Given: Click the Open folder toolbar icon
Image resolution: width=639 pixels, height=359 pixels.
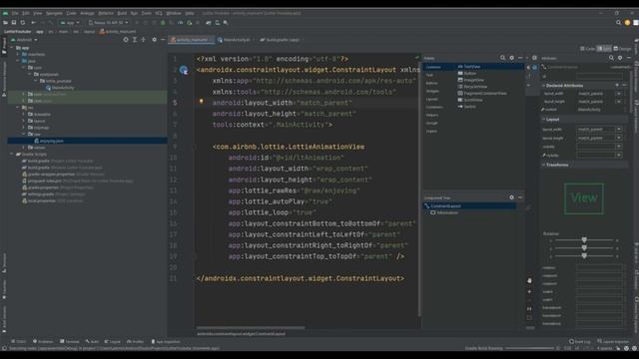Looking at the screenshot, I should point(5,23).
